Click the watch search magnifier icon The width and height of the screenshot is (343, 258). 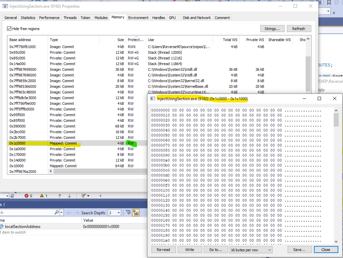57,213
